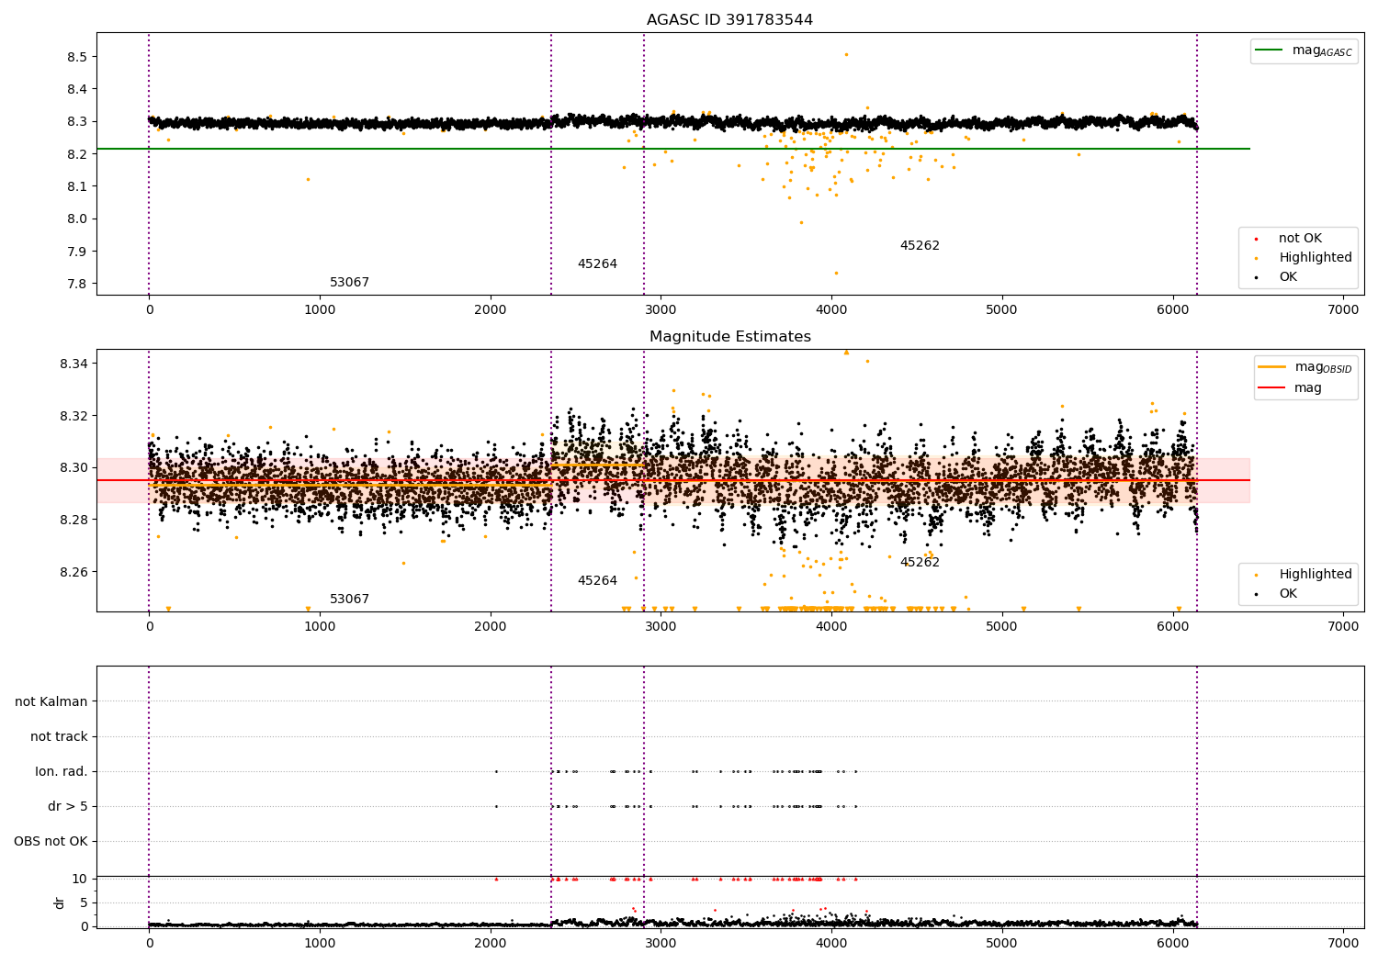Click the 'Ion. rad.' row label
Viewport: 1378px width, 964px height.
62,771
